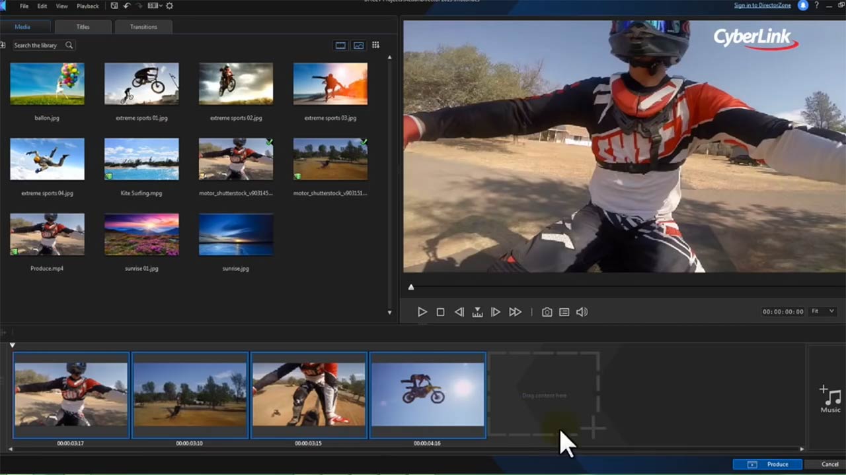Toggle the image media filter button
This screenshot has height=475, width=846.
358,46
